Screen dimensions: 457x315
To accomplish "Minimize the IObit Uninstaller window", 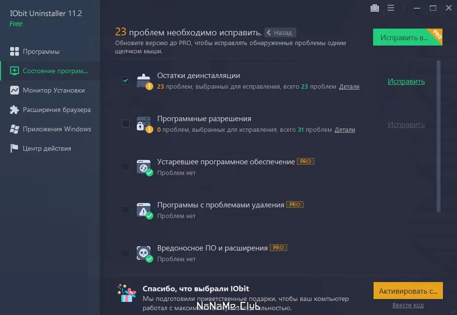I will 417,8.
